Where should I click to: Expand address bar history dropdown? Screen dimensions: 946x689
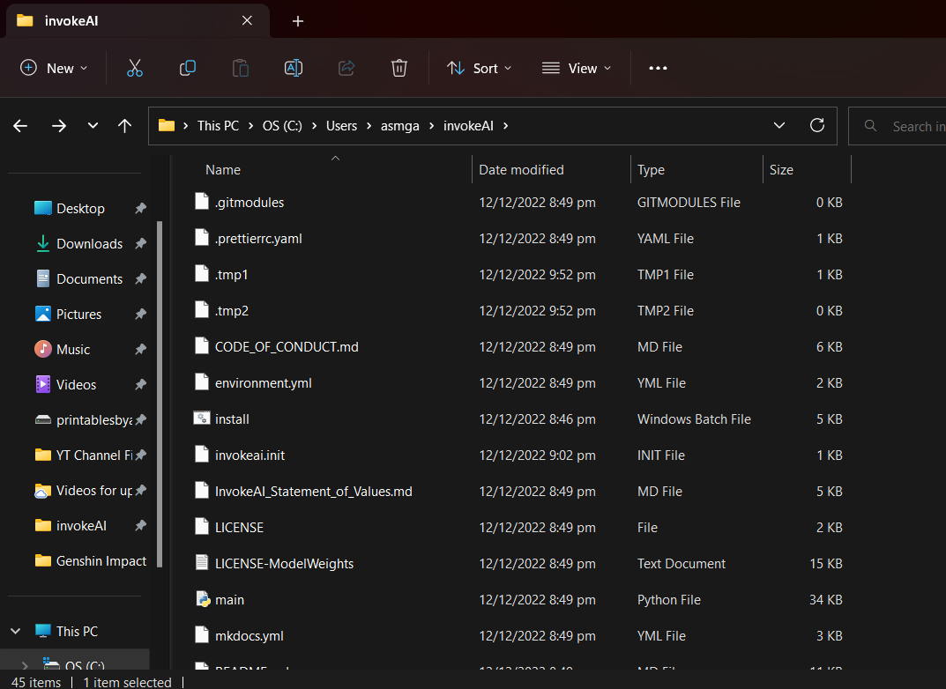click(778, 125)
